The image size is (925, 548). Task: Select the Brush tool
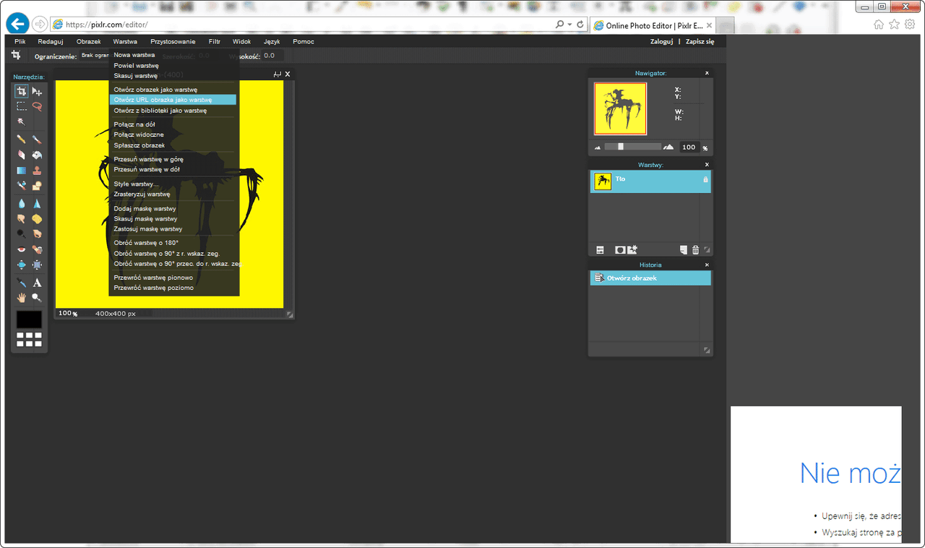coord(37,139)
